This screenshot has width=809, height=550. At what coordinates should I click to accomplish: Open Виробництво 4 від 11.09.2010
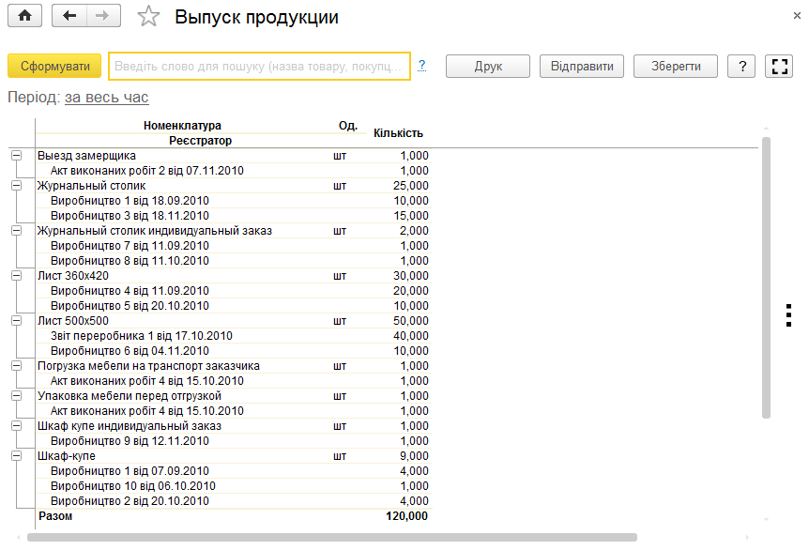(130, 290)
